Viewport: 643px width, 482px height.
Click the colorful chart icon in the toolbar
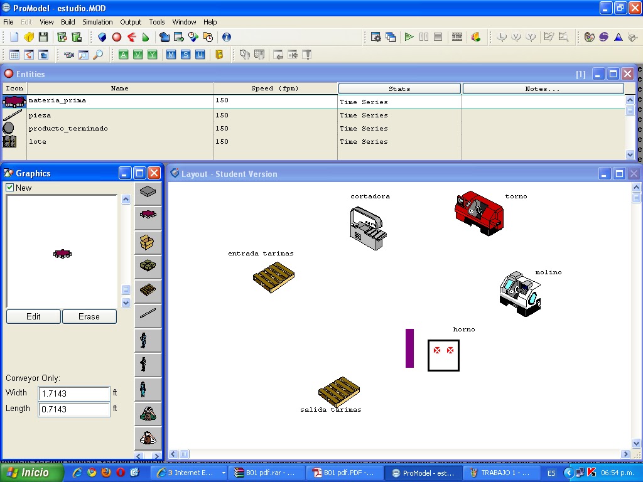coord(475,36)
